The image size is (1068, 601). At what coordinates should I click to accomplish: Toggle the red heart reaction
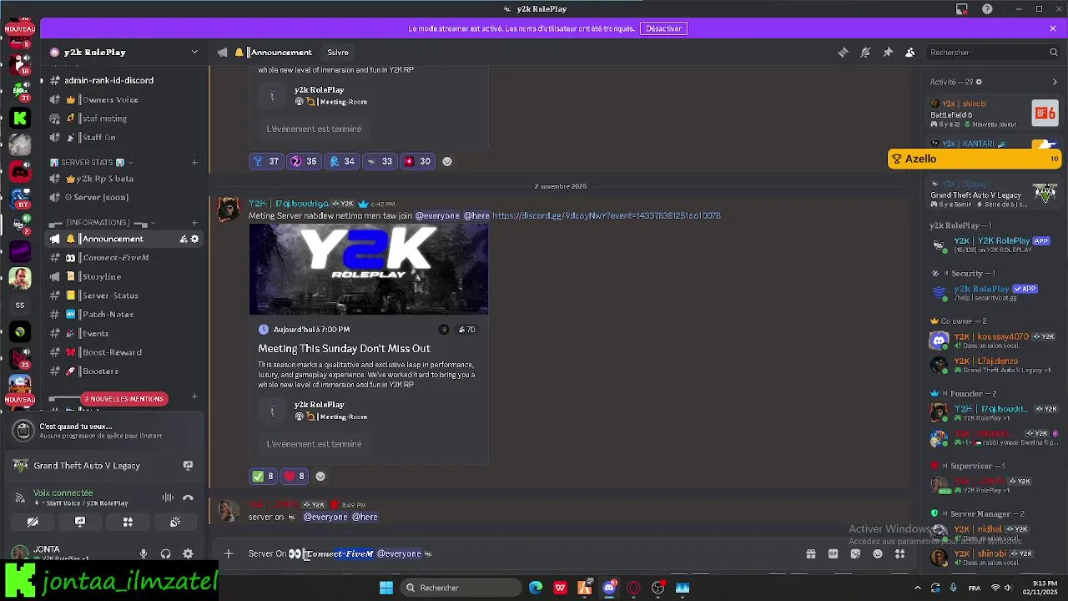point(295,476)
